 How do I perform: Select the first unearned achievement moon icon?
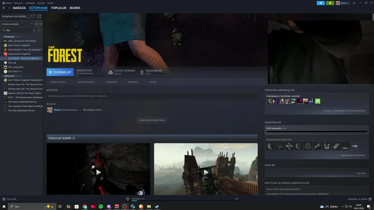click(x=271, y=146)
